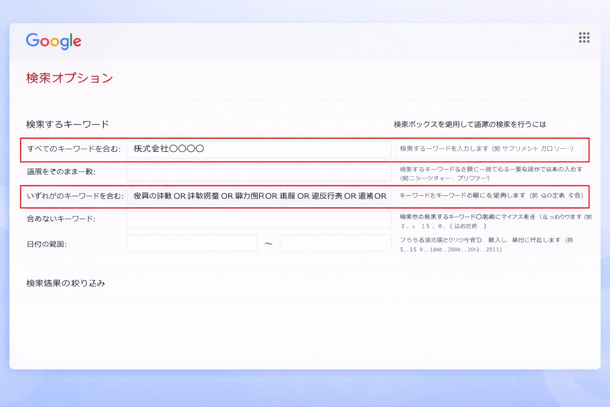Image resolution: width=610 pixels, height=407 pixels.
Task: Click the 日付の範囲 label
Action: tap(46, 244)
